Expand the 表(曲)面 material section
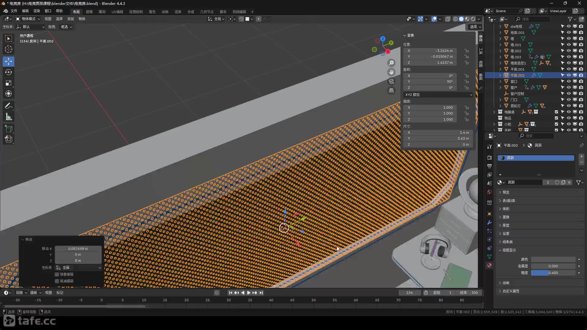 point(509,201)
